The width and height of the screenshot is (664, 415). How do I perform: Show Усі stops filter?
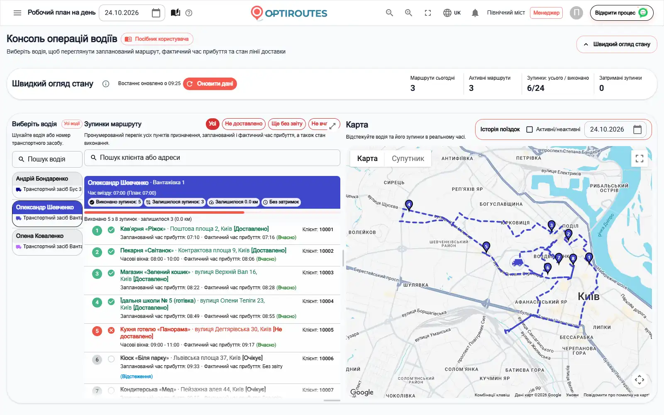[x=212, y=124]
